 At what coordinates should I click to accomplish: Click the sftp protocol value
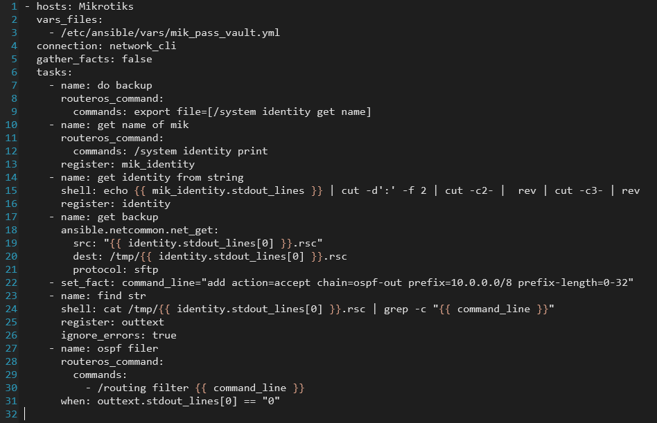pyautogui.click(x=146, y=269)
